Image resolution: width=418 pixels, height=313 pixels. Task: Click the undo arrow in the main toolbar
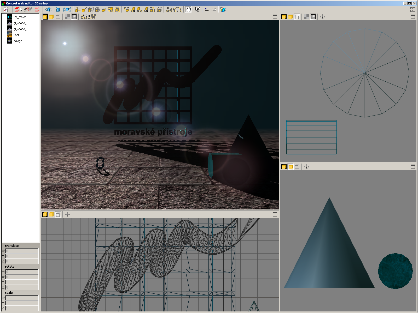207,10
